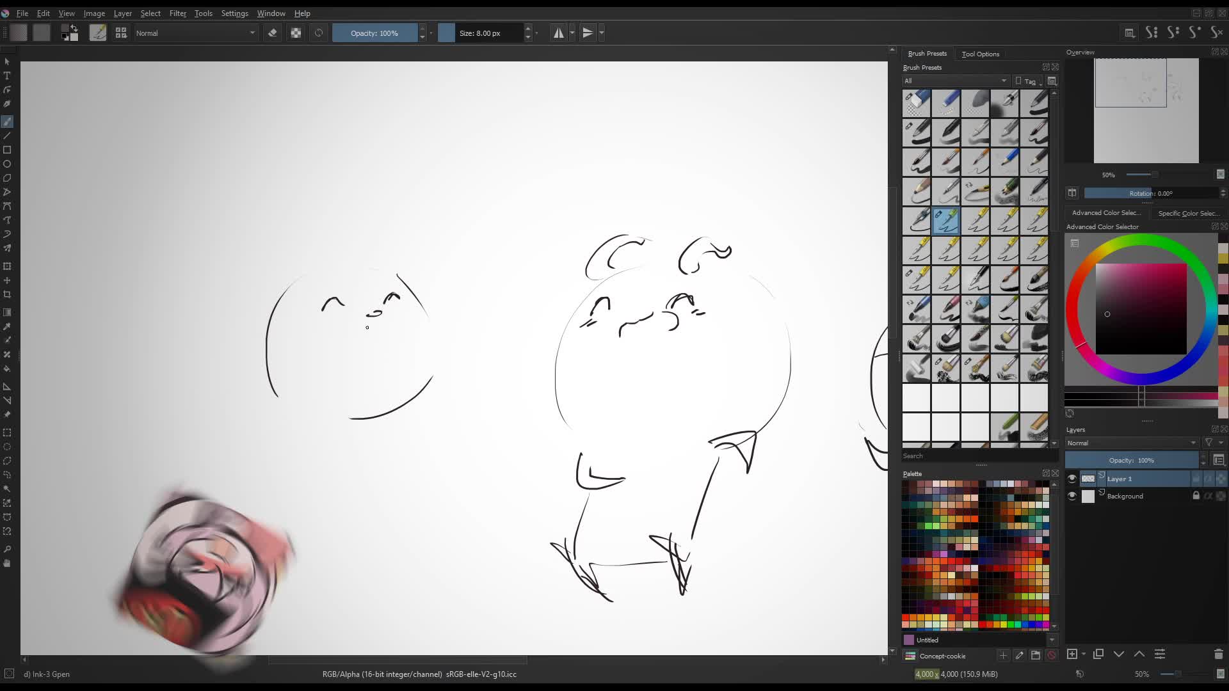Open the blending mode Normal dropdown in toolbar
1229x691 pixels.
click(196, 33)
